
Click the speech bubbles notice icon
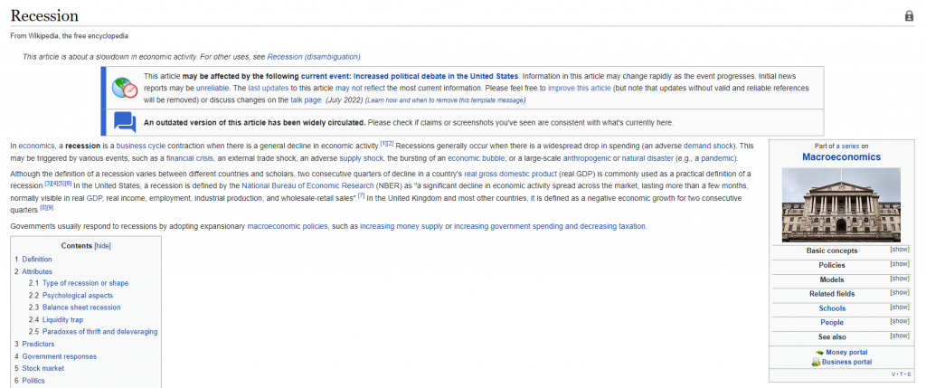click(125, 122)
